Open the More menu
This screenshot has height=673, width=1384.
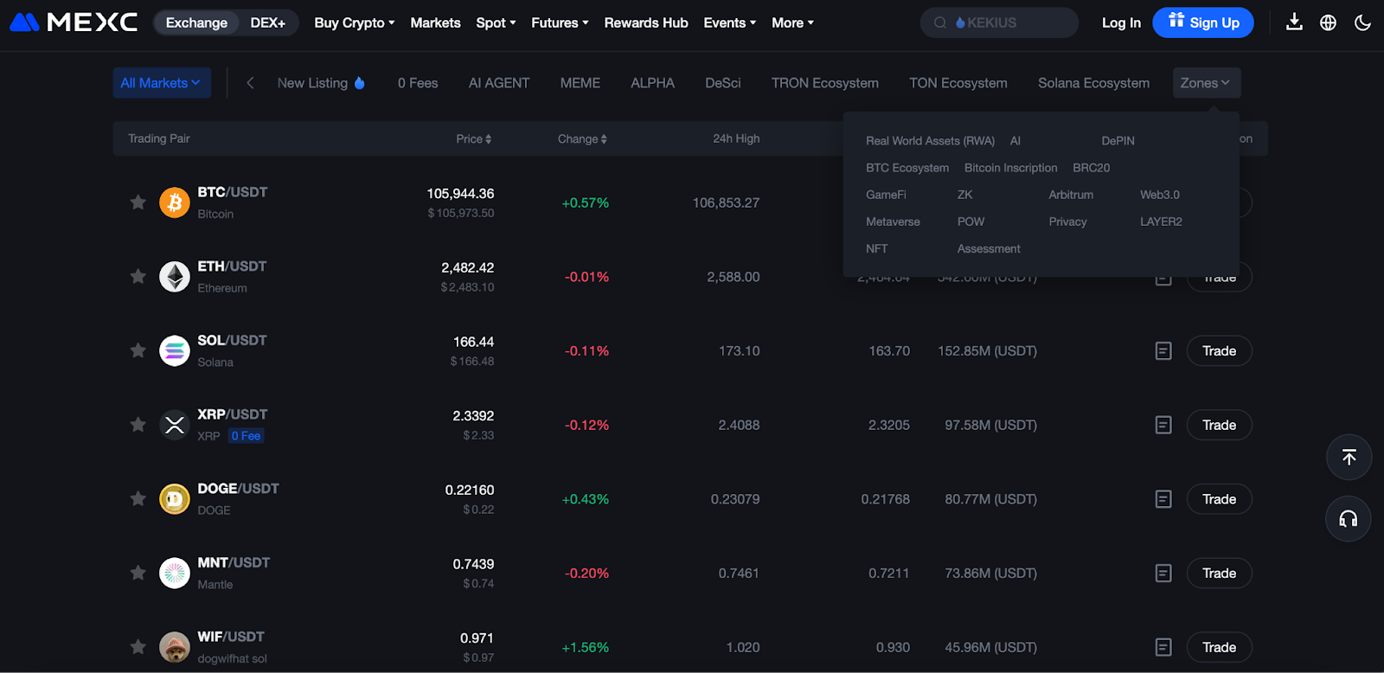click(x=792, y=22)
